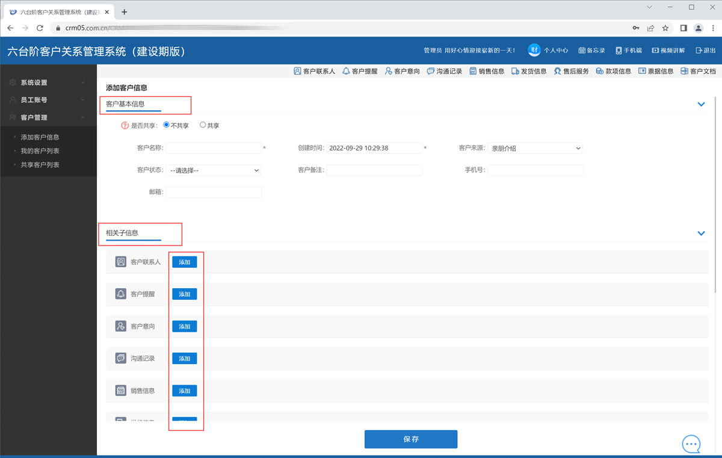Collapse 客户管理 in the sidebar
The image size is (722, 458).
[x=48, y=117]
